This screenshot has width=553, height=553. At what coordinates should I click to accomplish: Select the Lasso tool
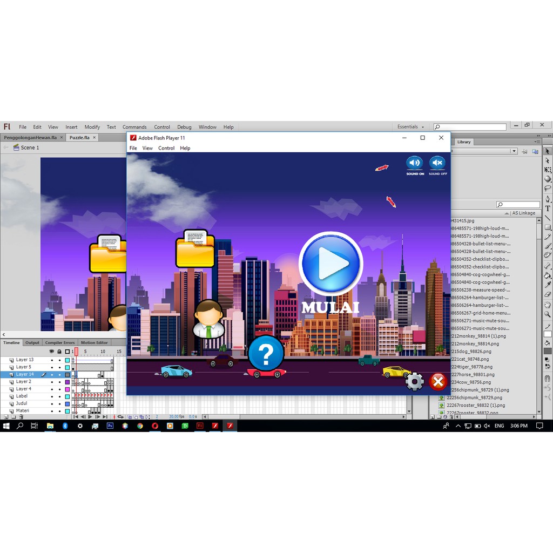pos(548,188)
